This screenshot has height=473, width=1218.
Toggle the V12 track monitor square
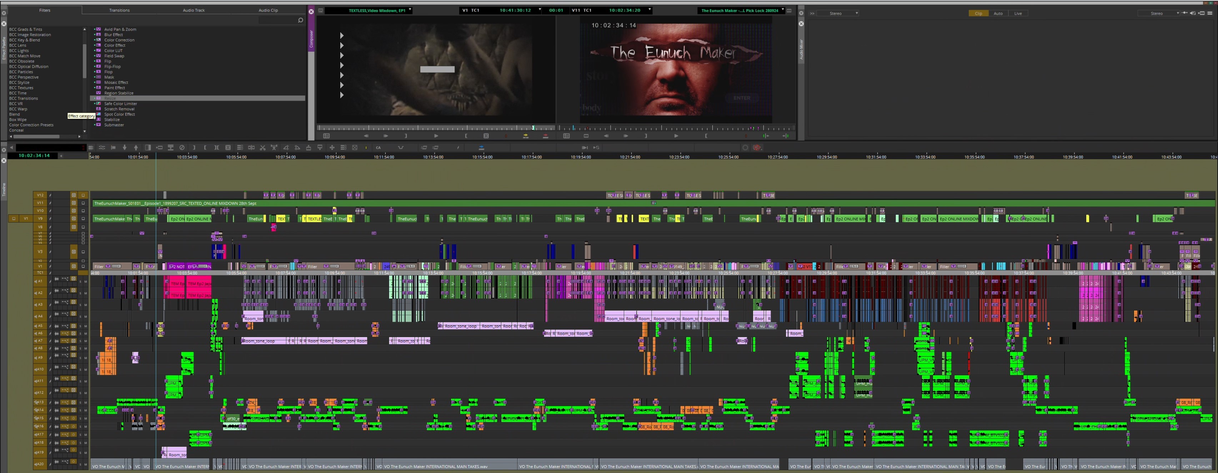[x=83, y=195]
